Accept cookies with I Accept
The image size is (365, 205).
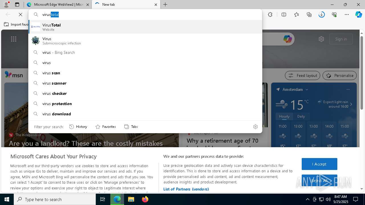[x=319, y=164]
